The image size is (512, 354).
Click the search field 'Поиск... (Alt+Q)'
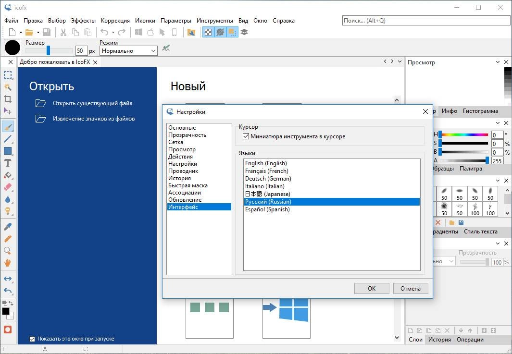pos(426,21)
